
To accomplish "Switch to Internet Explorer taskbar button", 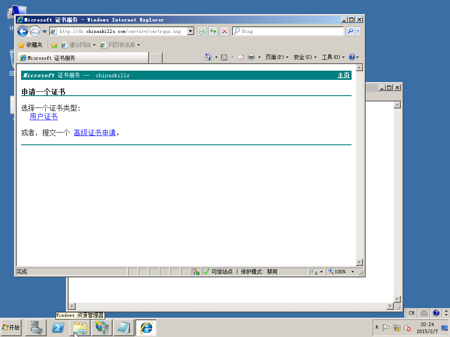I will 146,327.
